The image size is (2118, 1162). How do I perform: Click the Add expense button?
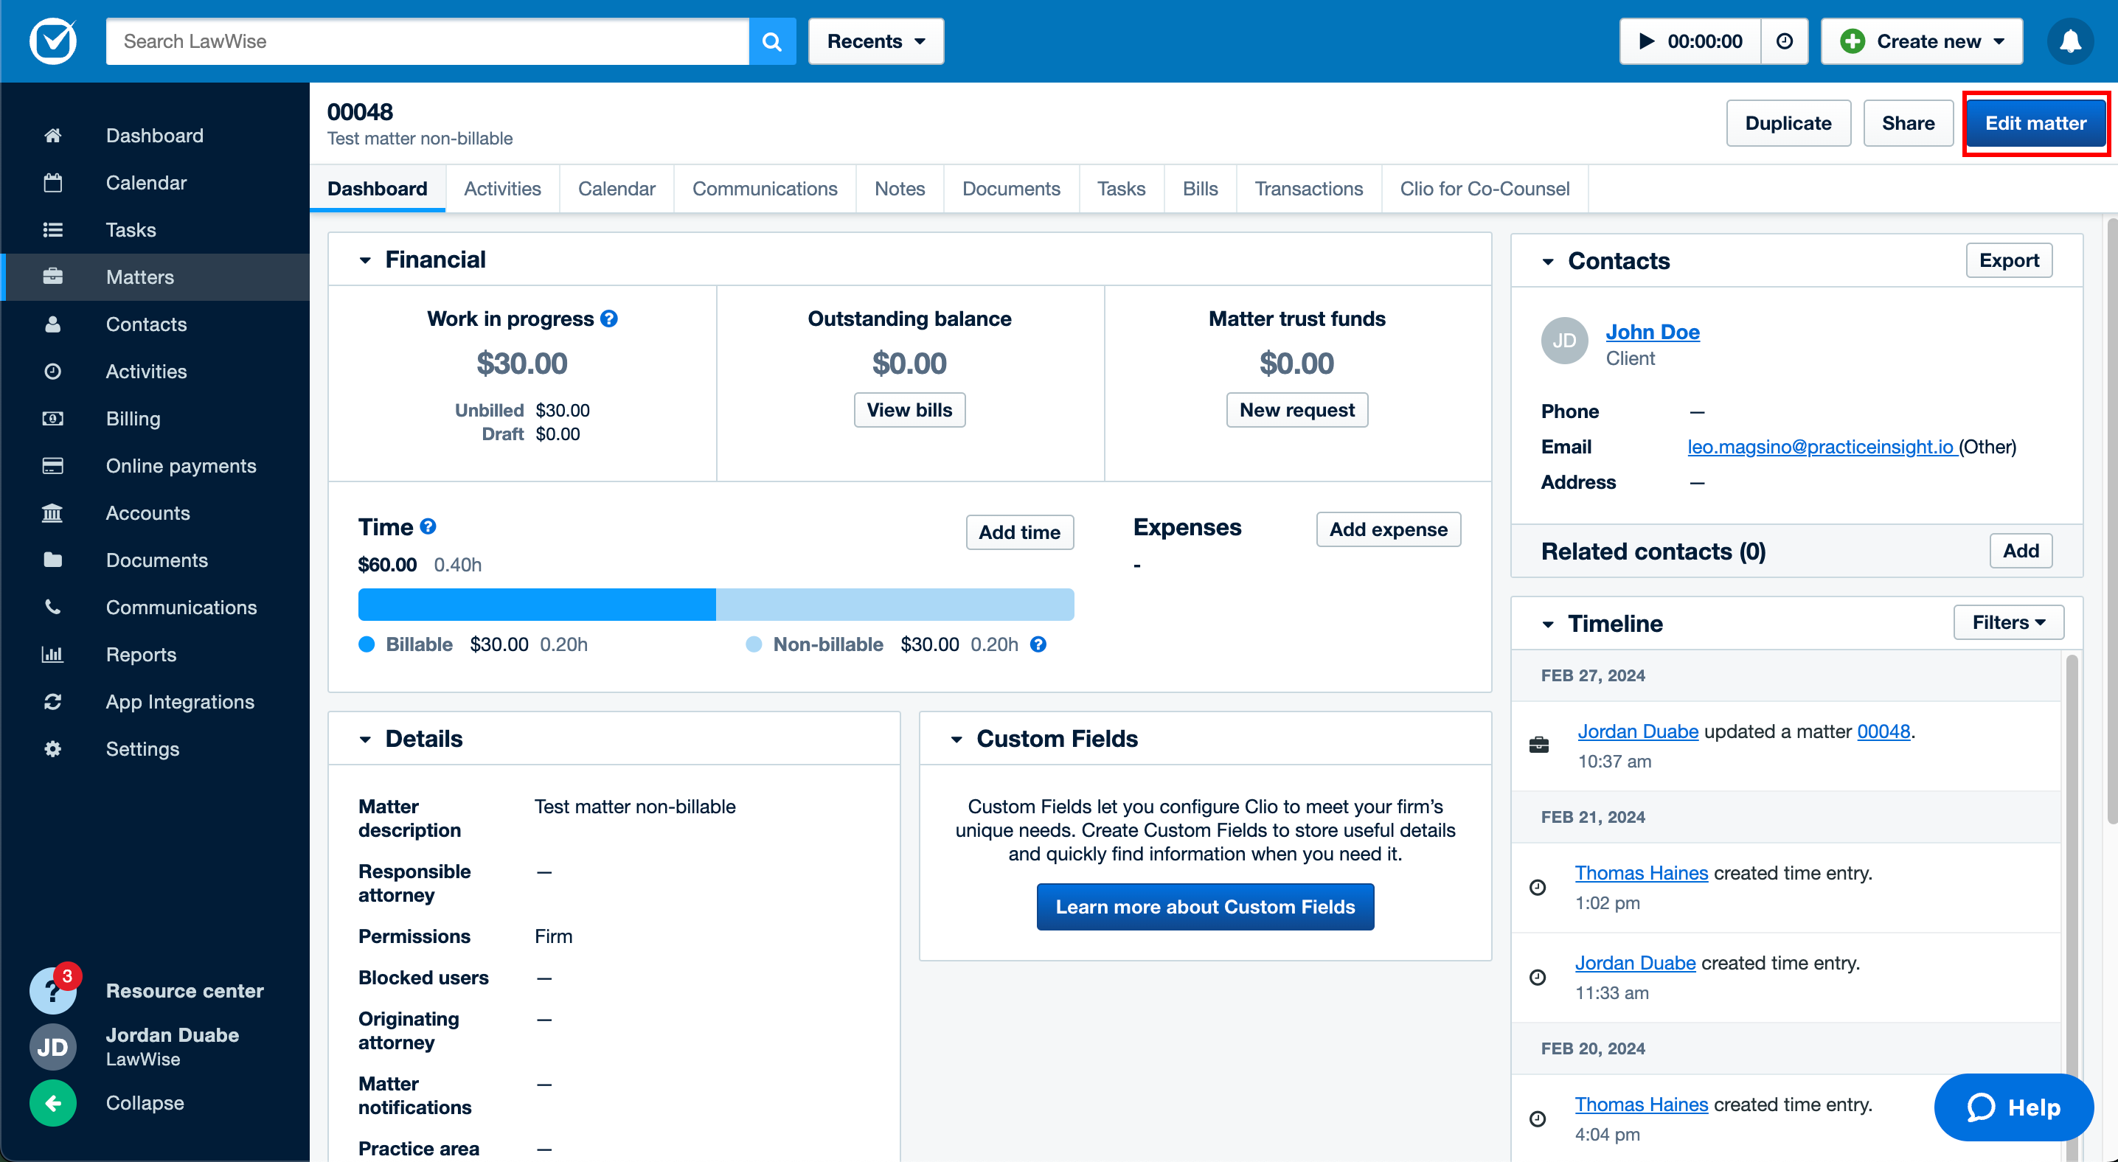pyautogui.click(x=1388, y=529)
